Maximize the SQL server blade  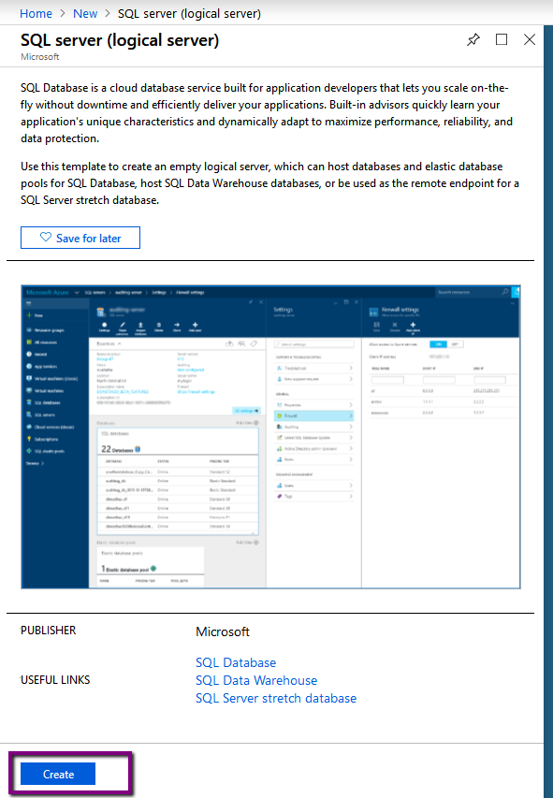coord(502,39)
